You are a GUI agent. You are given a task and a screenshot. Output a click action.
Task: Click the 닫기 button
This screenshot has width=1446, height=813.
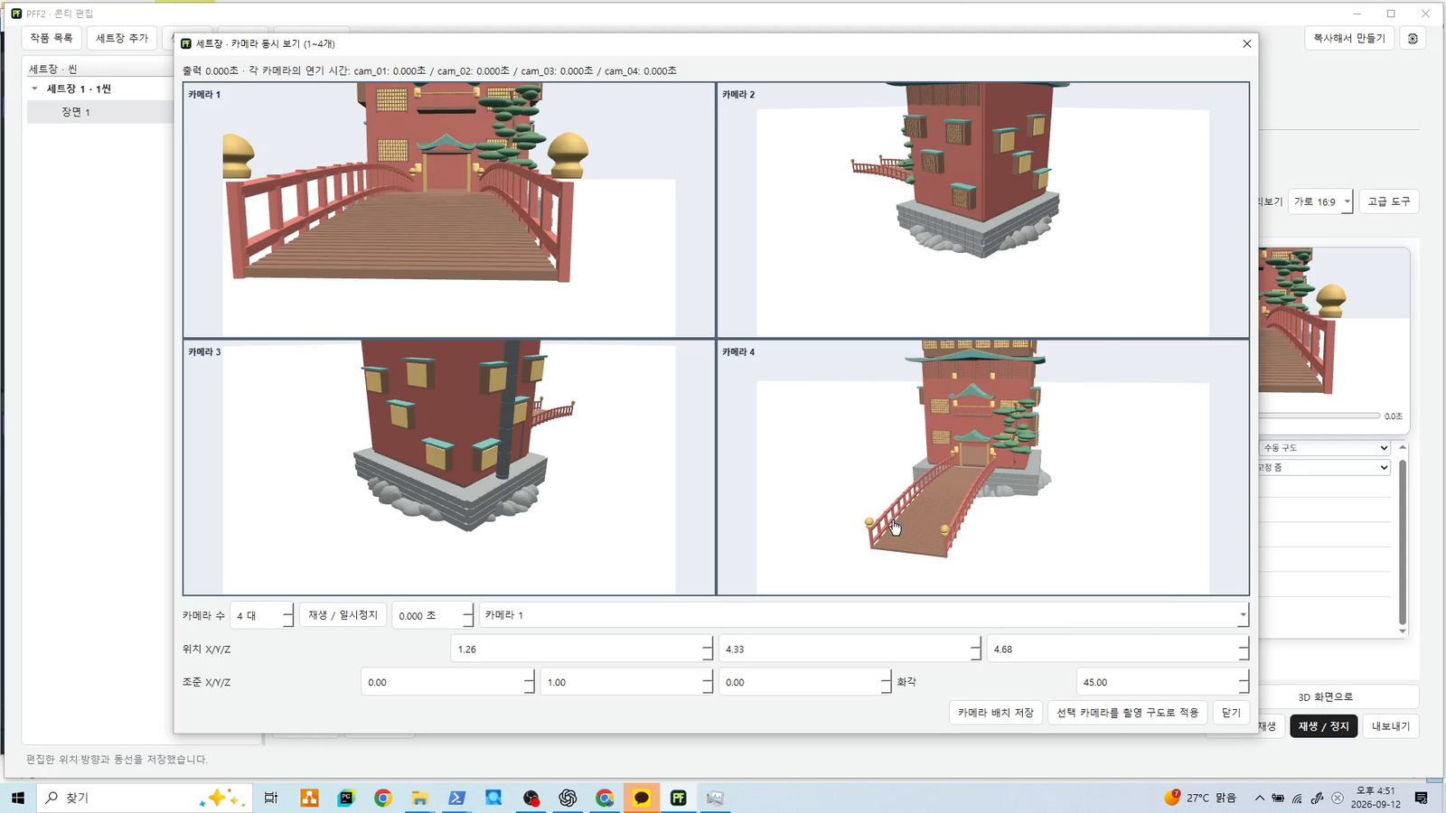pos(1231,713)
